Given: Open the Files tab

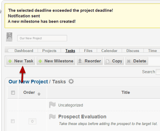Looking at the screenshot, I should tap(88, 51).
